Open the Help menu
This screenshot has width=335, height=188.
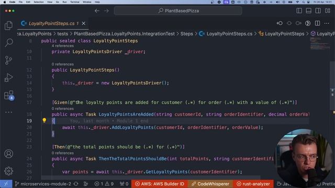[97, 2]
